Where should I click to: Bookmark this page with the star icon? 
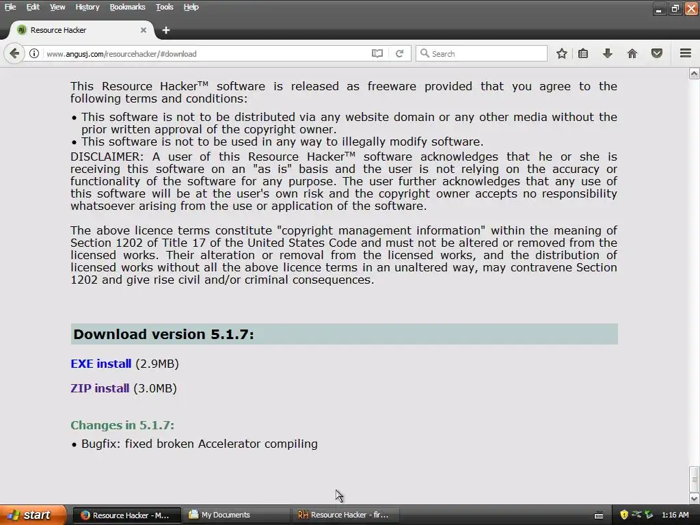click(562, 53)
